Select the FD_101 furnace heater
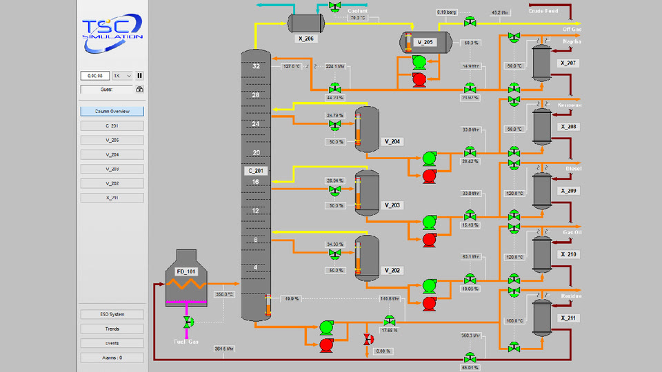 click(186, 278)
